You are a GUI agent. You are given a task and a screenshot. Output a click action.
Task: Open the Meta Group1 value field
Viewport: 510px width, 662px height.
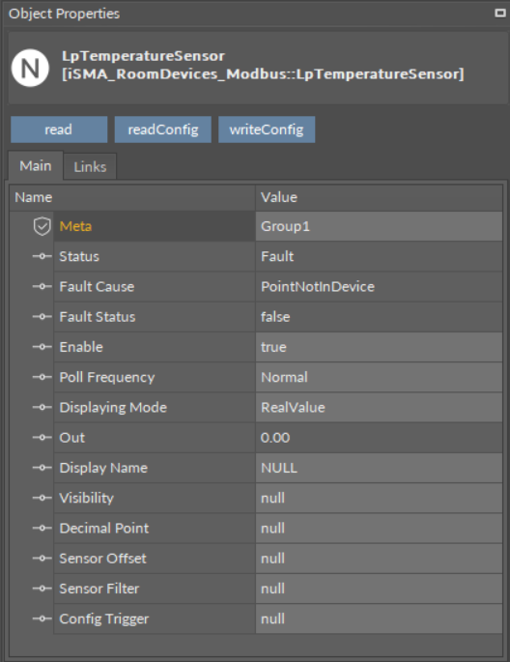tap(379, 226)
